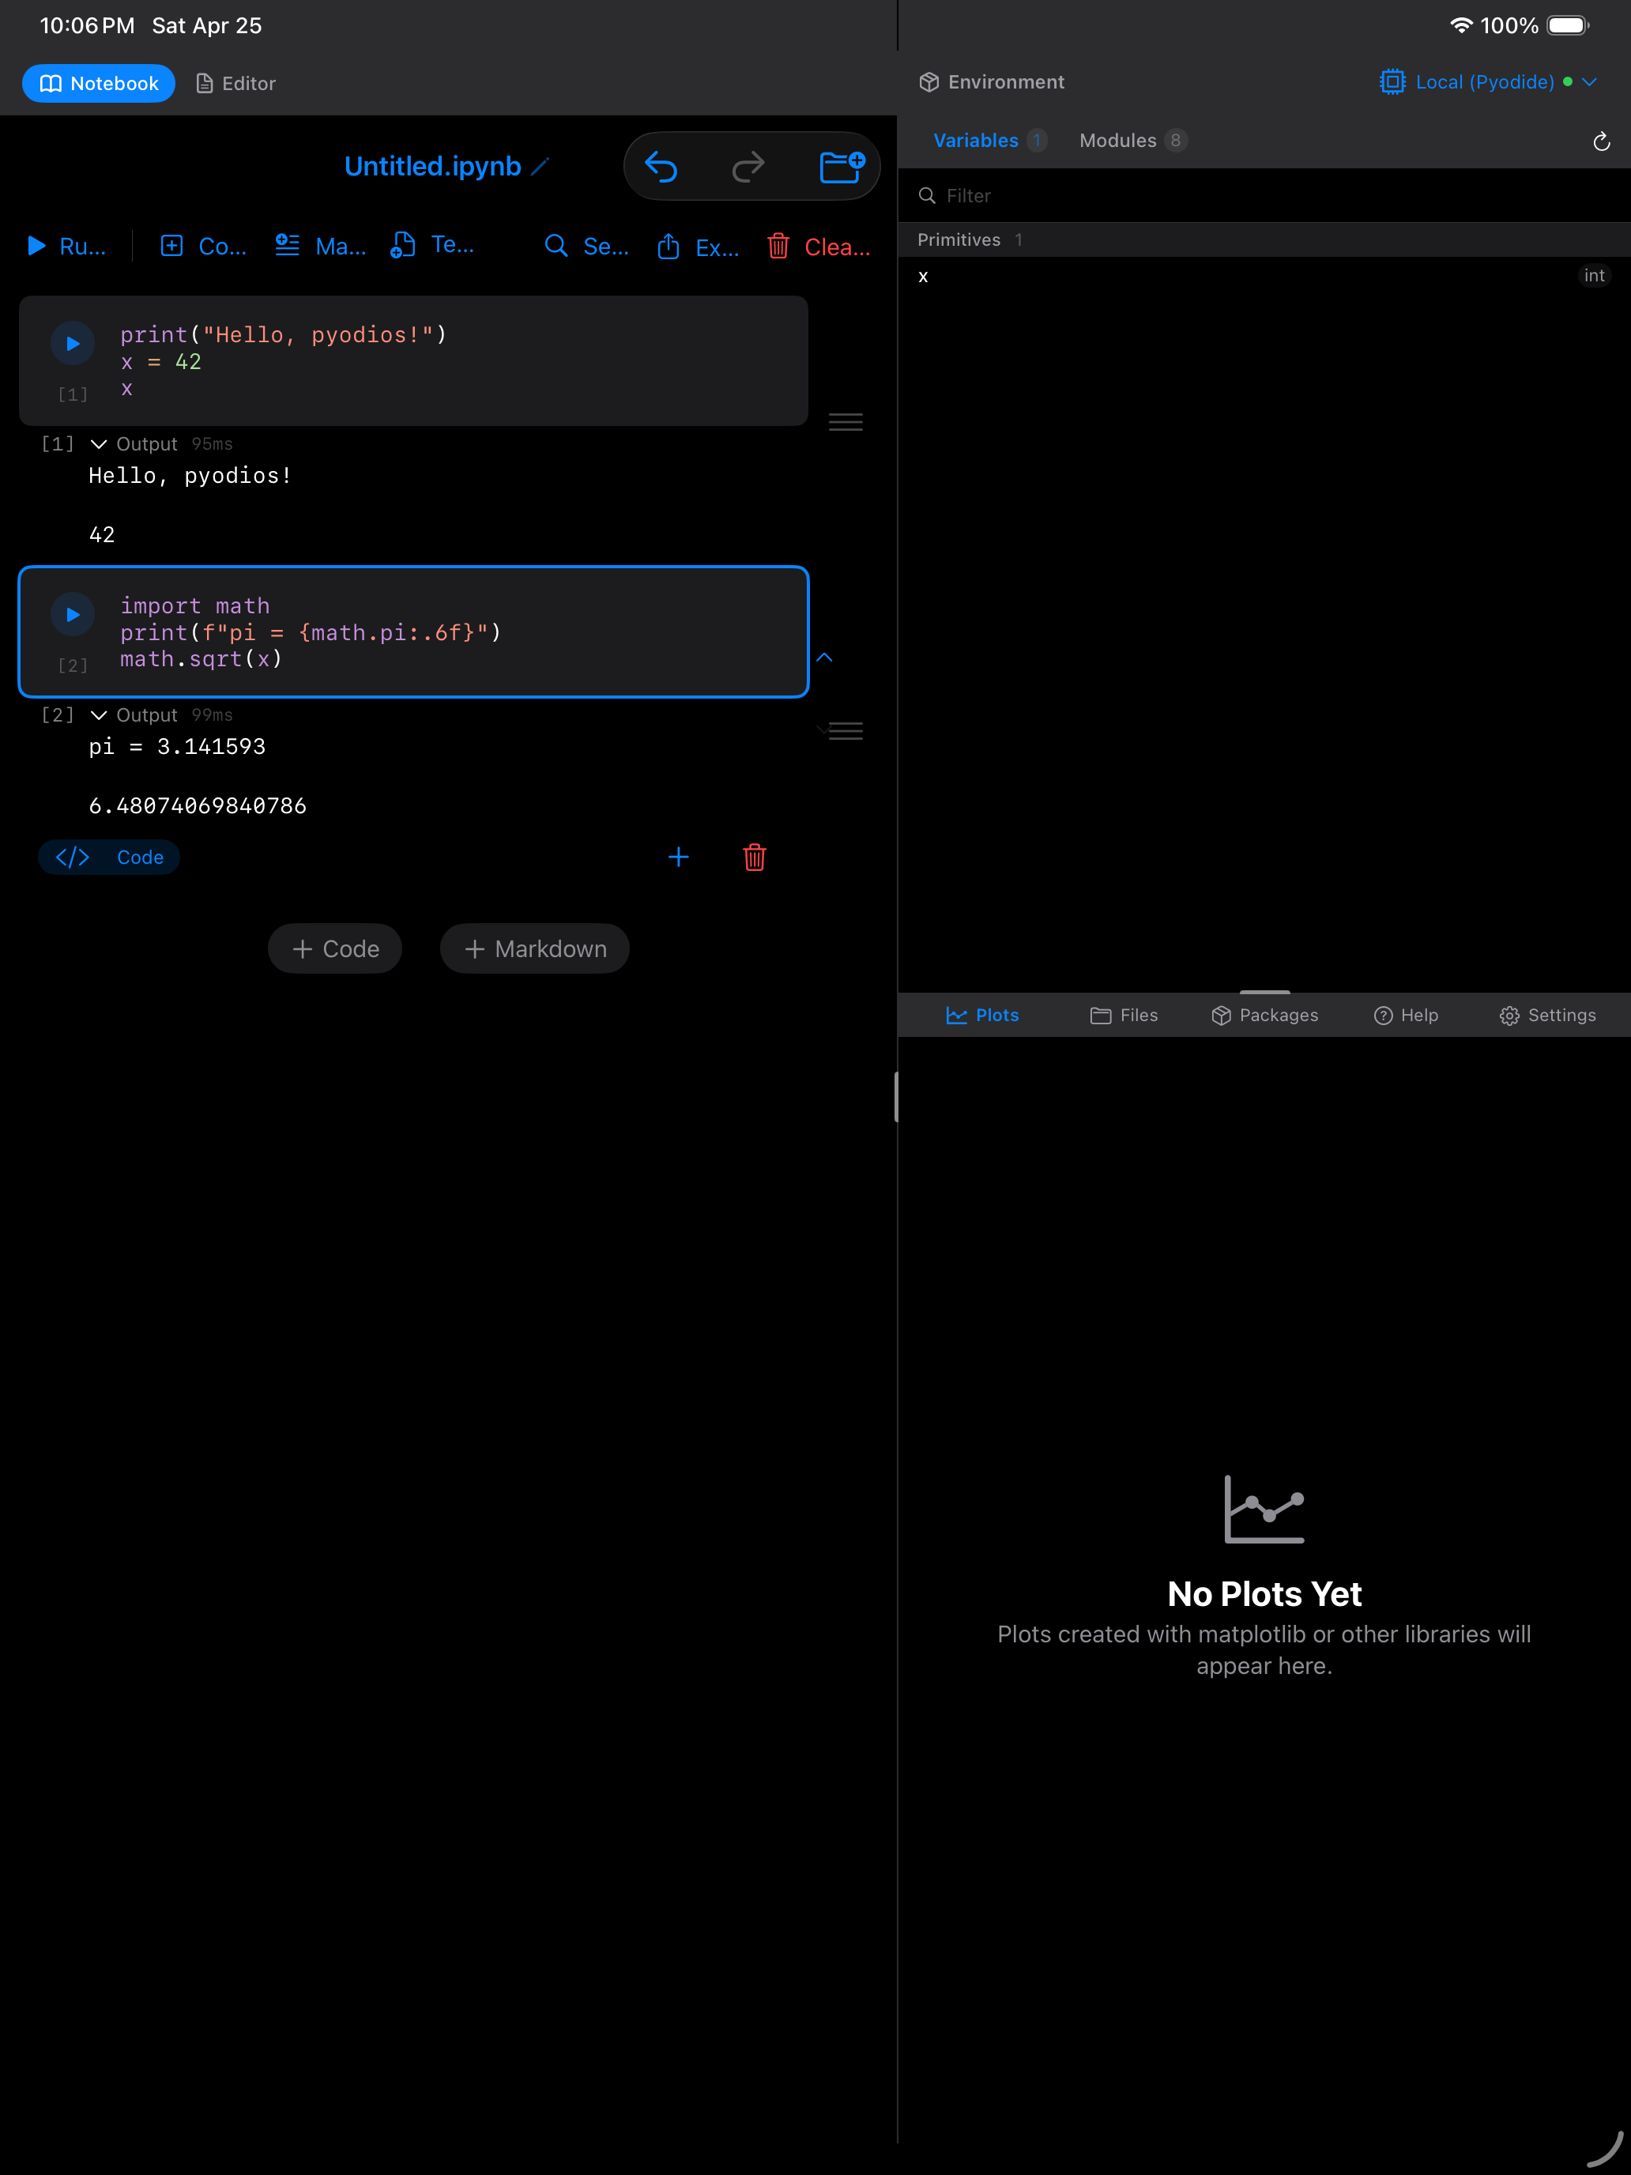
Task: Run all cells from toolbar
Action: [66, 246]
